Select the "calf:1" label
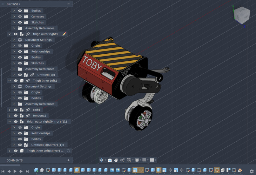The width and height of the screenshot is (256, 175). 37,110
